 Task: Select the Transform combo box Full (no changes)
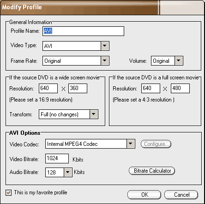point(68,114)
